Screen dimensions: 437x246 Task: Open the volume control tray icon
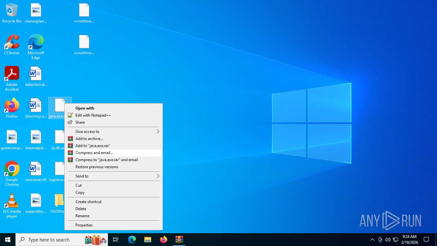[x=388, y=240]
